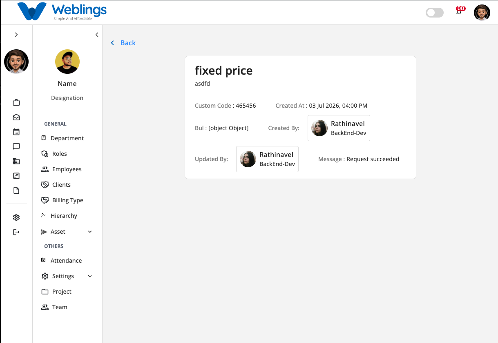Screen dimensions: 498x343
Task: Open the Billing Type menu item
Action: click(67, 200)
